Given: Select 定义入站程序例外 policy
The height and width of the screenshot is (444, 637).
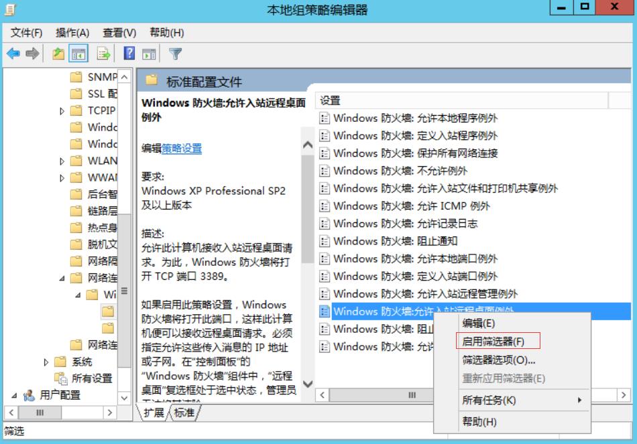Looking at the screenshot, I should pyautogui.click(x=408, y=135).
